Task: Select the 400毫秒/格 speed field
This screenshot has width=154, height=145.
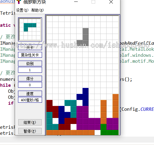Action: (x=30, y=100)
